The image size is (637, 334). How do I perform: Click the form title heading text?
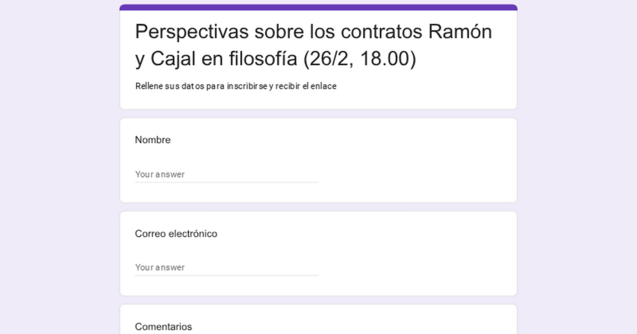pos(313,45)
